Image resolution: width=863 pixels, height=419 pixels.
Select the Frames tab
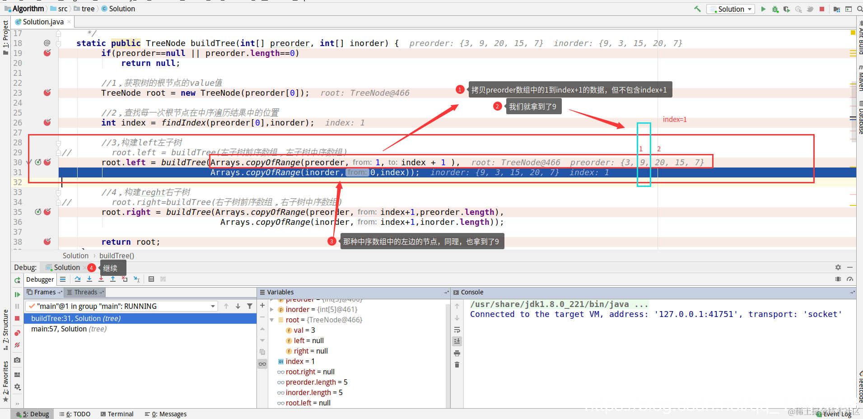pyautogui.click(x=45, y=292)
